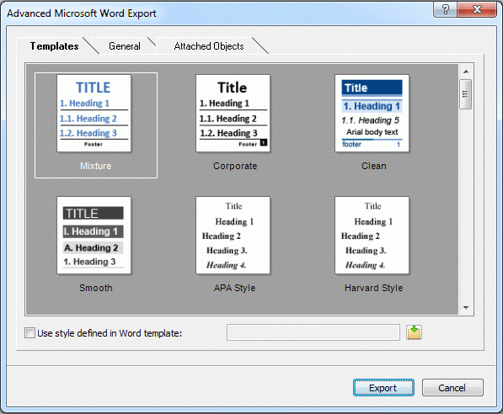Close the Advanced Microsoft Word Export dialog
503x414 pixels.
[477, 9]
